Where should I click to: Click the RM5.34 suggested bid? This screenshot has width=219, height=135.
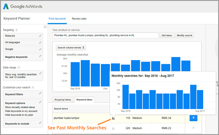point(166,118)
